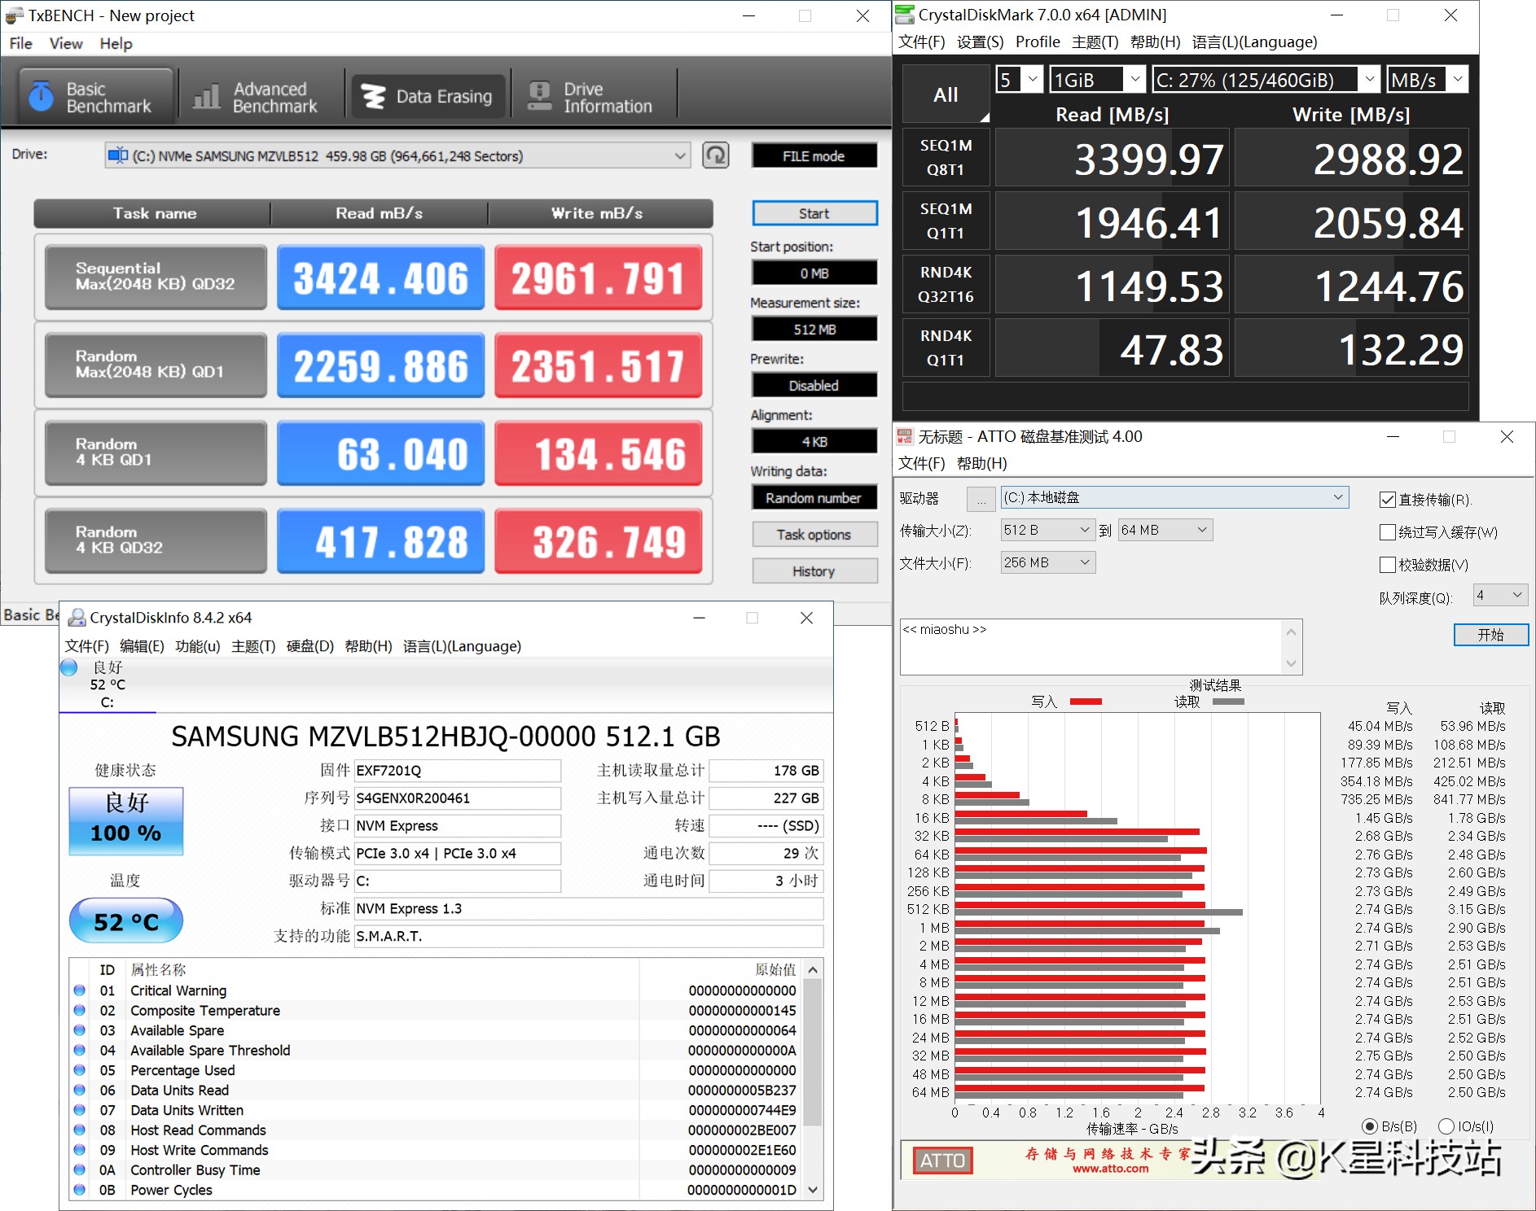This screenshot has height=1211, width=1536.
Task: Open Drive Information icon in TxBENCH
Action: tap(539, 97)
